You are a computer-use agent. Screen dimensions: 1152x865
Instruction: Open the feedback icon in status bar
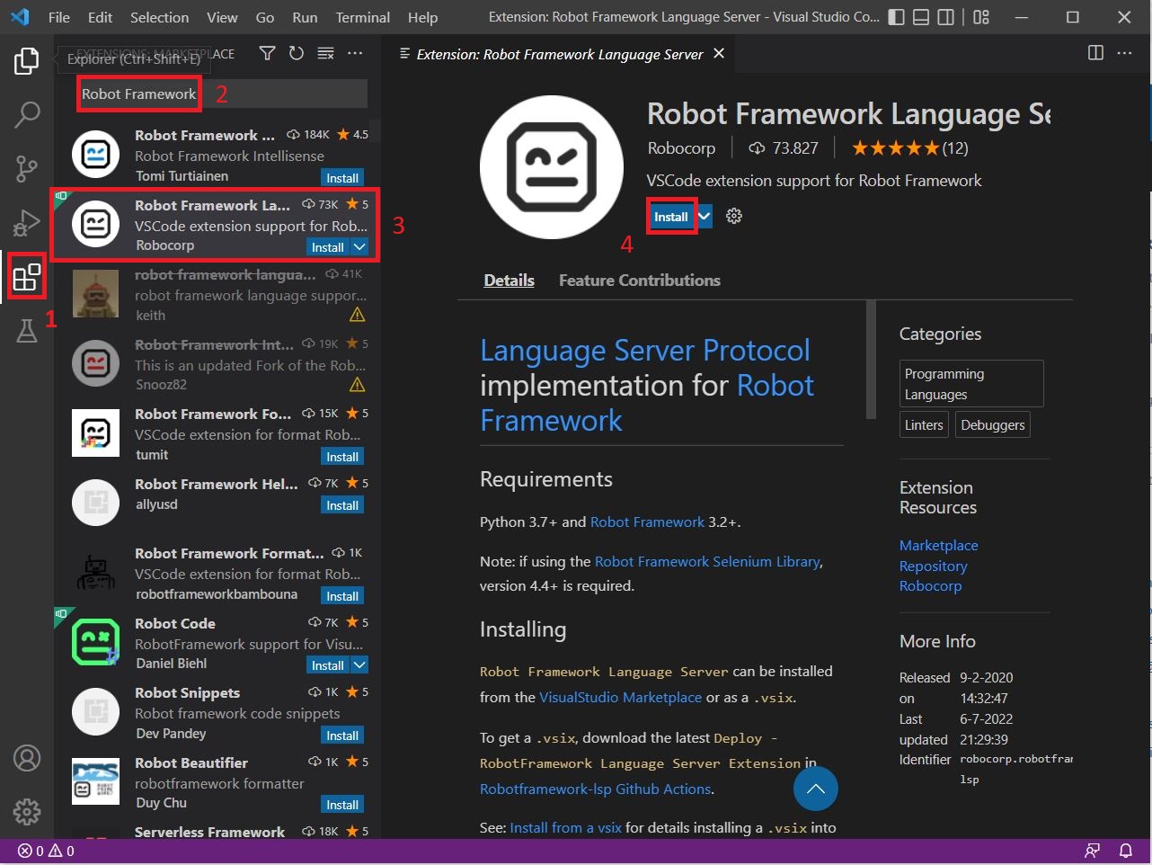(1093, 851)
